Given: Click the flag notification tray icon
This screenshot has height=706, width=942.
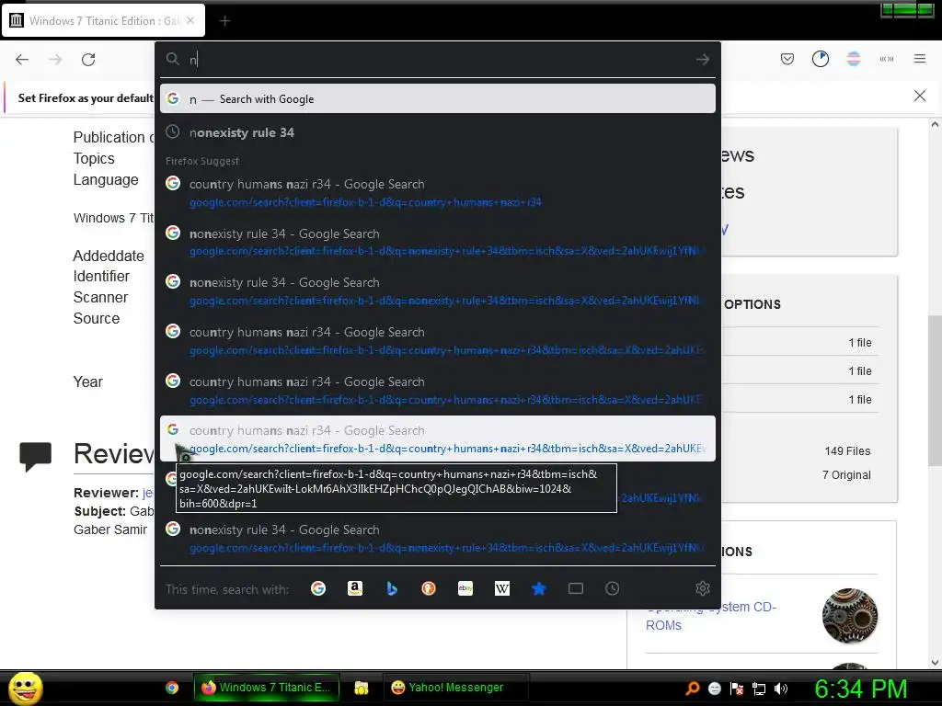Looking at the screenshot, I should tap(737, 689).
